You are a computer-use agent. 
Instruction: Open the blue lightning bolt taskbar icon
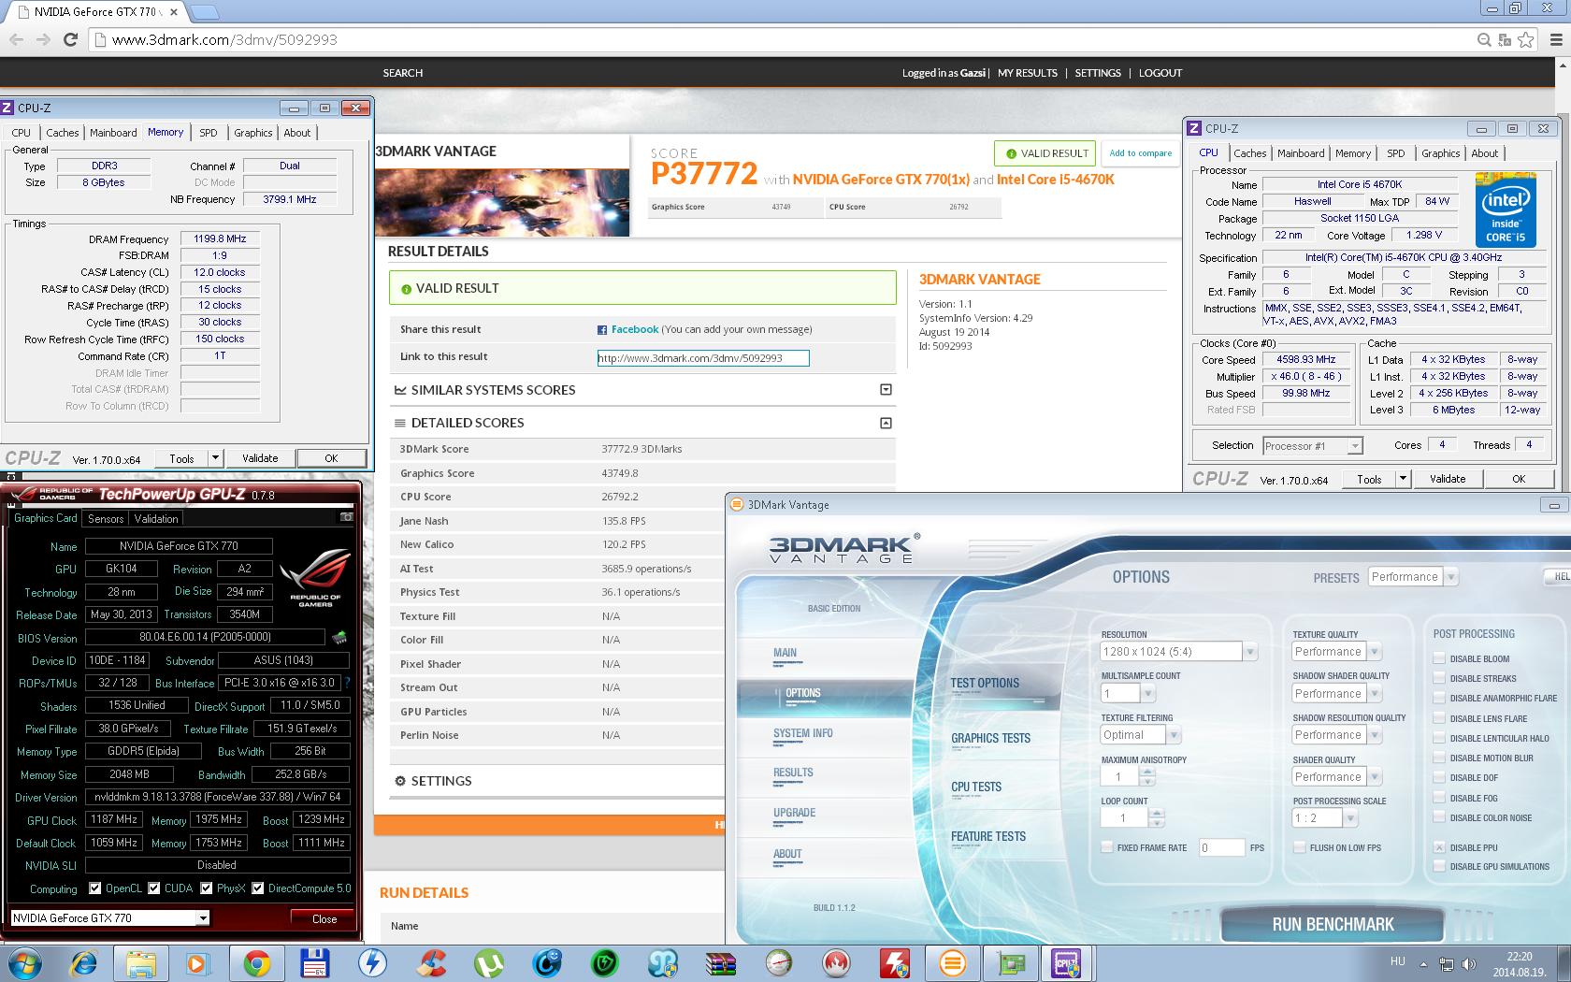[372, 962]
